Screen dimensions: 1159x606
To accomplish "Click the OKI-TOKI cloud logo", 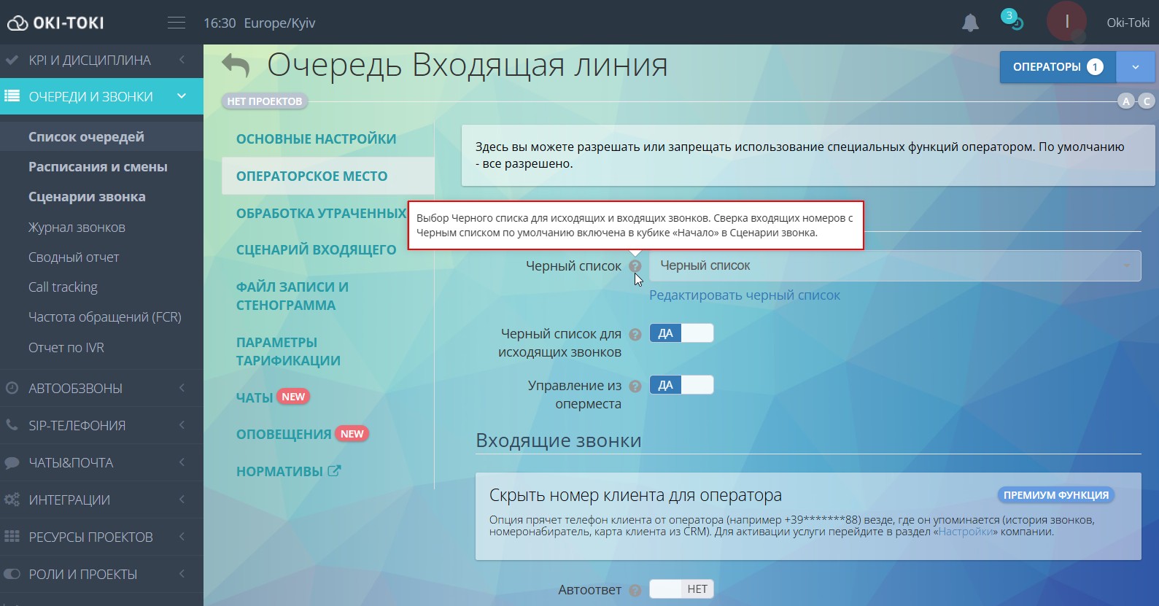I will pos(55,23).
